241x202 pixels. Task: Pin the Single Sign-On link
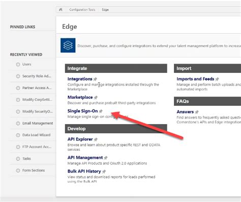101,111
